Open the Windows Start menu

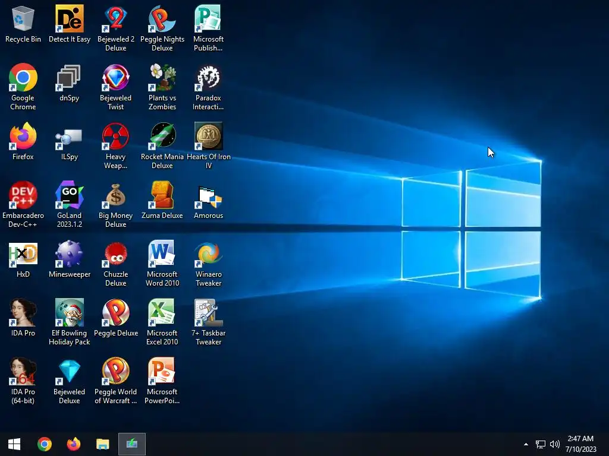14,444
